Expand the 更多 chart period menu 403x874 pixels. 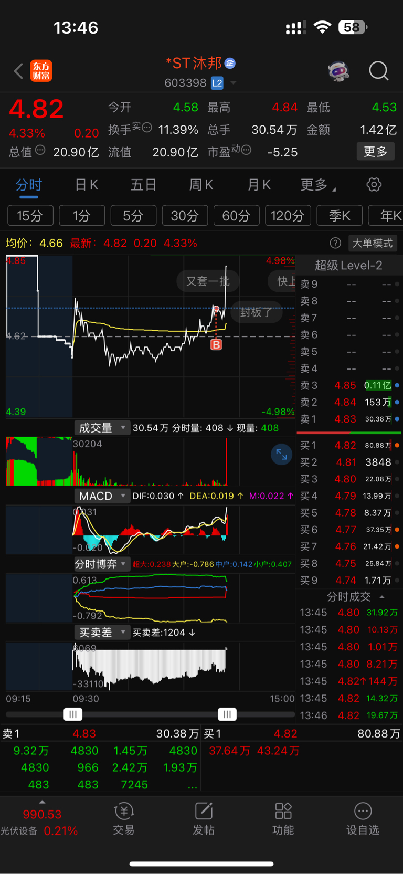click(x=317, y=185)
